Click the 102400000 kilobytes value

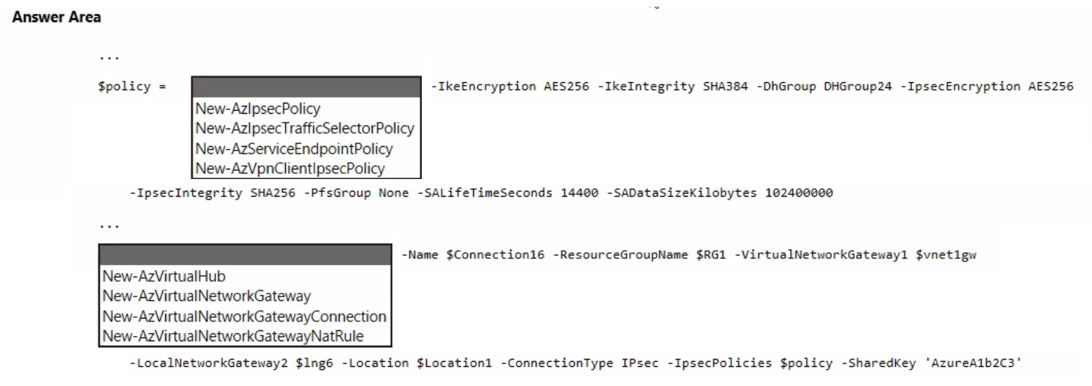793,194
